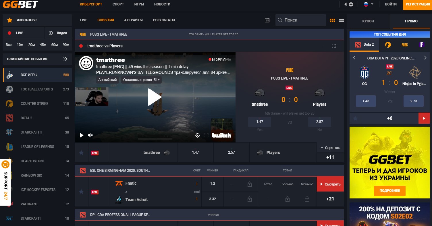Expand Ближайшие события double arrow
The height and width of the screenshot is (226, 432).
click(x=65, y=59)
